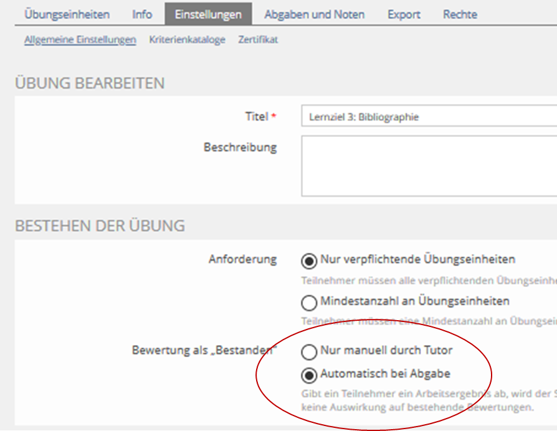Click the Allgemeine Einstellungen sub-tab link
The height and width of the screenshot is (431, 557).
click(x=80, y=40)
